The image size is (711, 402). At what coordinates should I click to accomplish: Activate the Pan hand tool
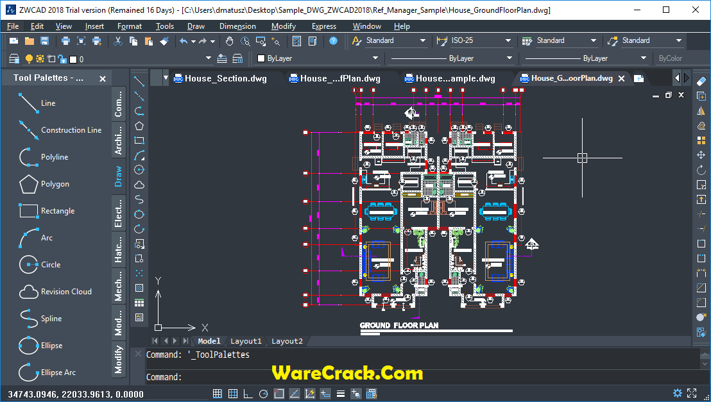[x=230, y=41]
